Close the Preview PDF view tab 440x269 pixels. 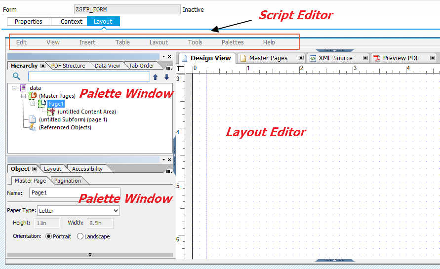click(433, 58)
